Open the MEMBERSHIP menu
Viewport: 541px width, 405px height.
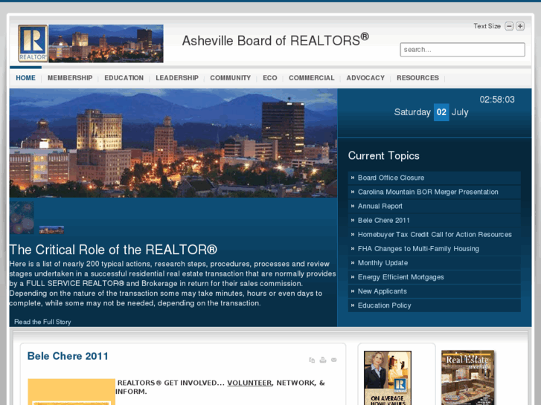tap(70, 78)
